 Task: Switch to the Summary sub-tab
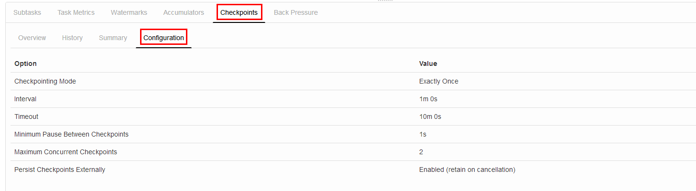tap(113, 38)
